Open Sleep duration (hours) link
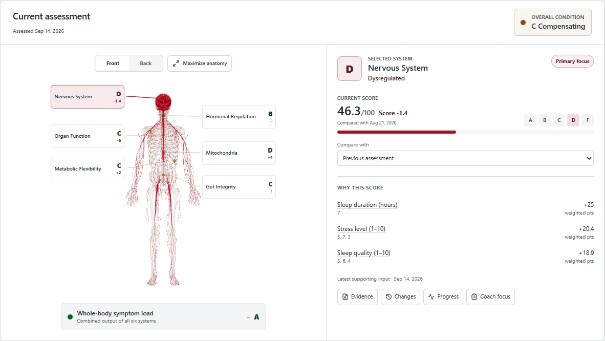This screenshot has width=605, height=341. click(x=368, y=205)
